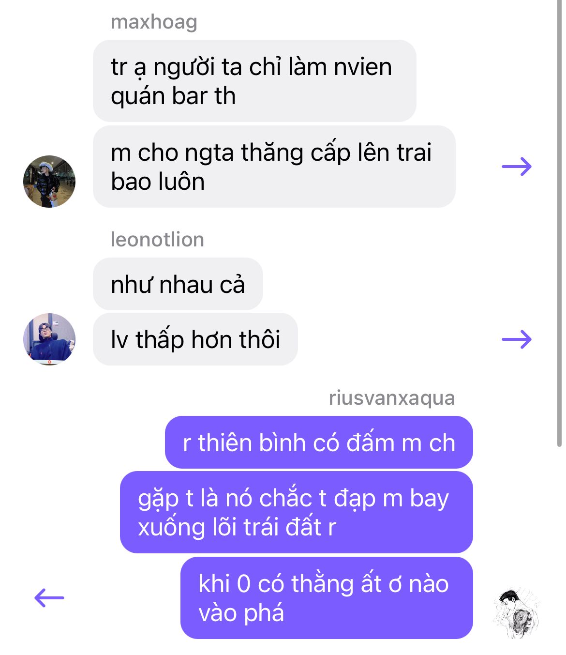566x655 pixels.
Task: Open leonotlion's profile picture
Action: click(x=49, y=339)
